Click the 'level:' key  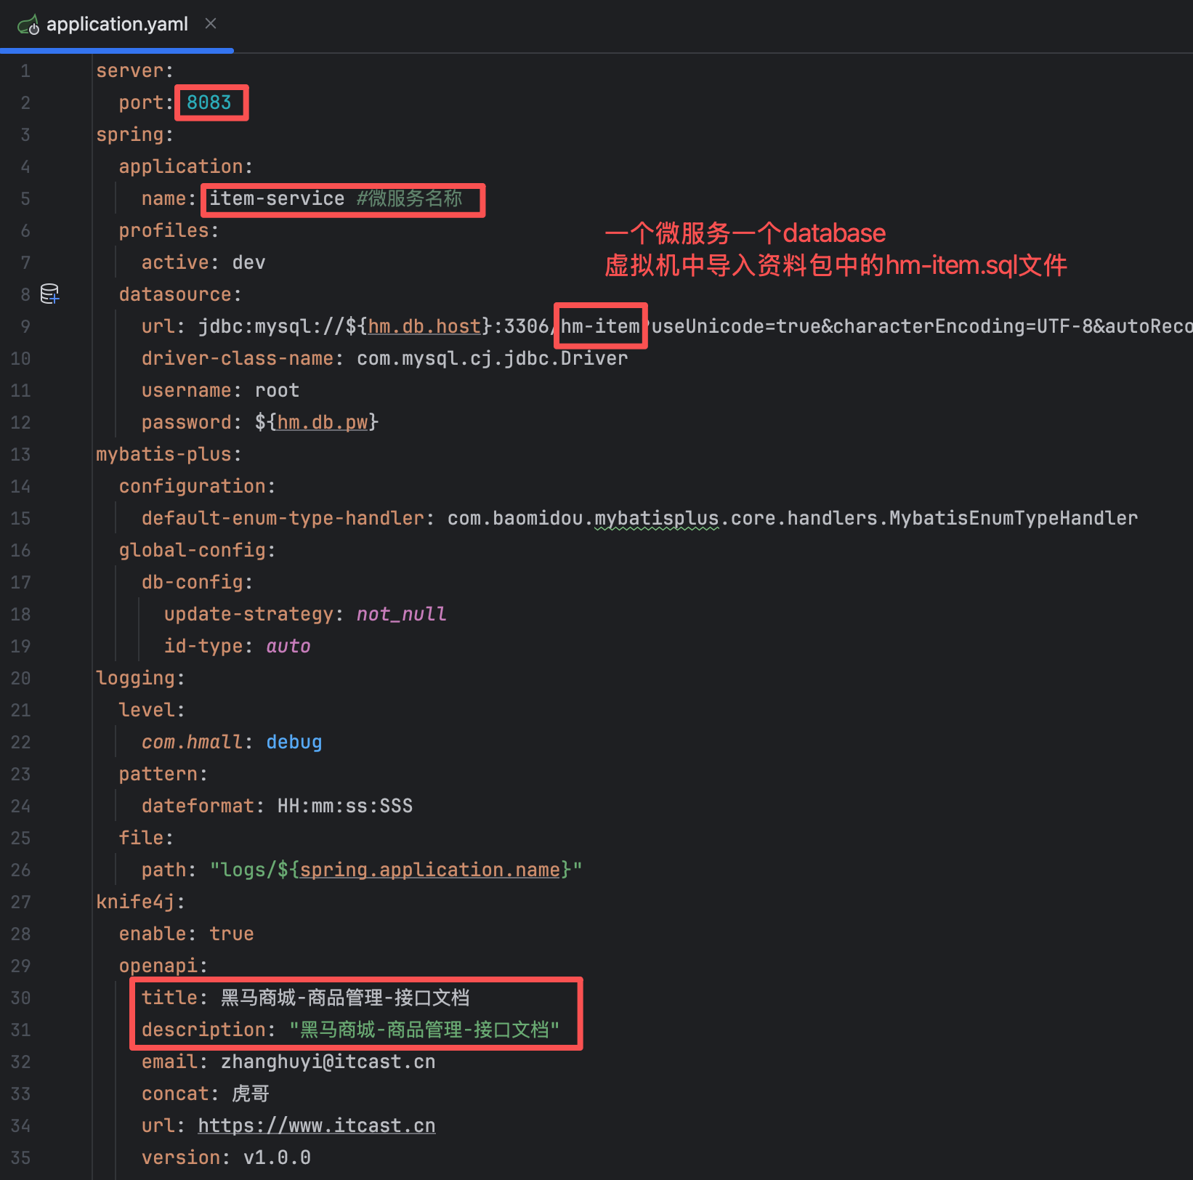(153, 710)
